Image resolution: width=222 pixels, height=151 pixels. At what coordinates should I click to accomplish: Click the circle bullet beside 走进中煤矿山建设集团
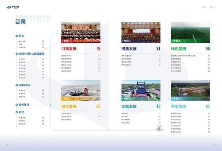17,54
